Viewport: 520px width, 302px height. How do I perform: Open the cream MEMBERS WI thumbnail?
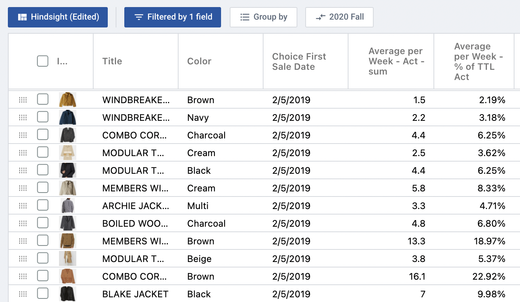(x=68, y=188)
